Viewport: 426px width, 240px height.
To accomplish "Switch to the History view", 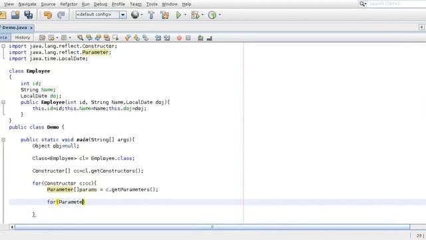I will pos(22,37).
